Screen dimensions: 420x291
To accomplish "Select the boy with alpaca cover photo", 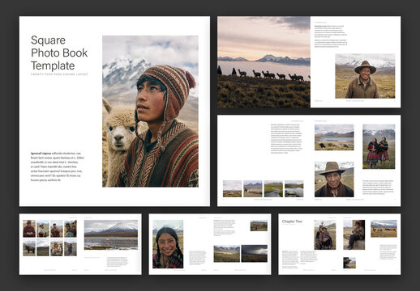I will (x=150, y=112).
